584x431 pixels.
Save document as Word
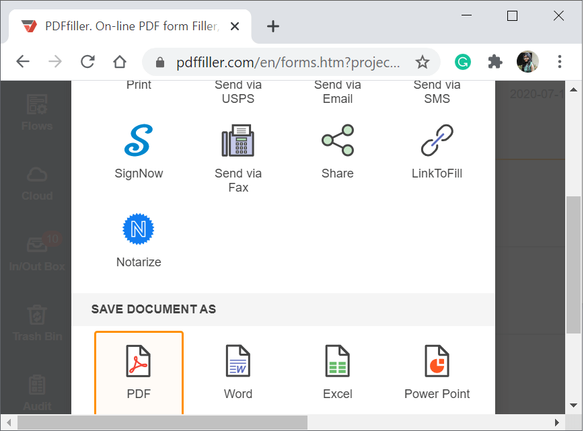238,373
